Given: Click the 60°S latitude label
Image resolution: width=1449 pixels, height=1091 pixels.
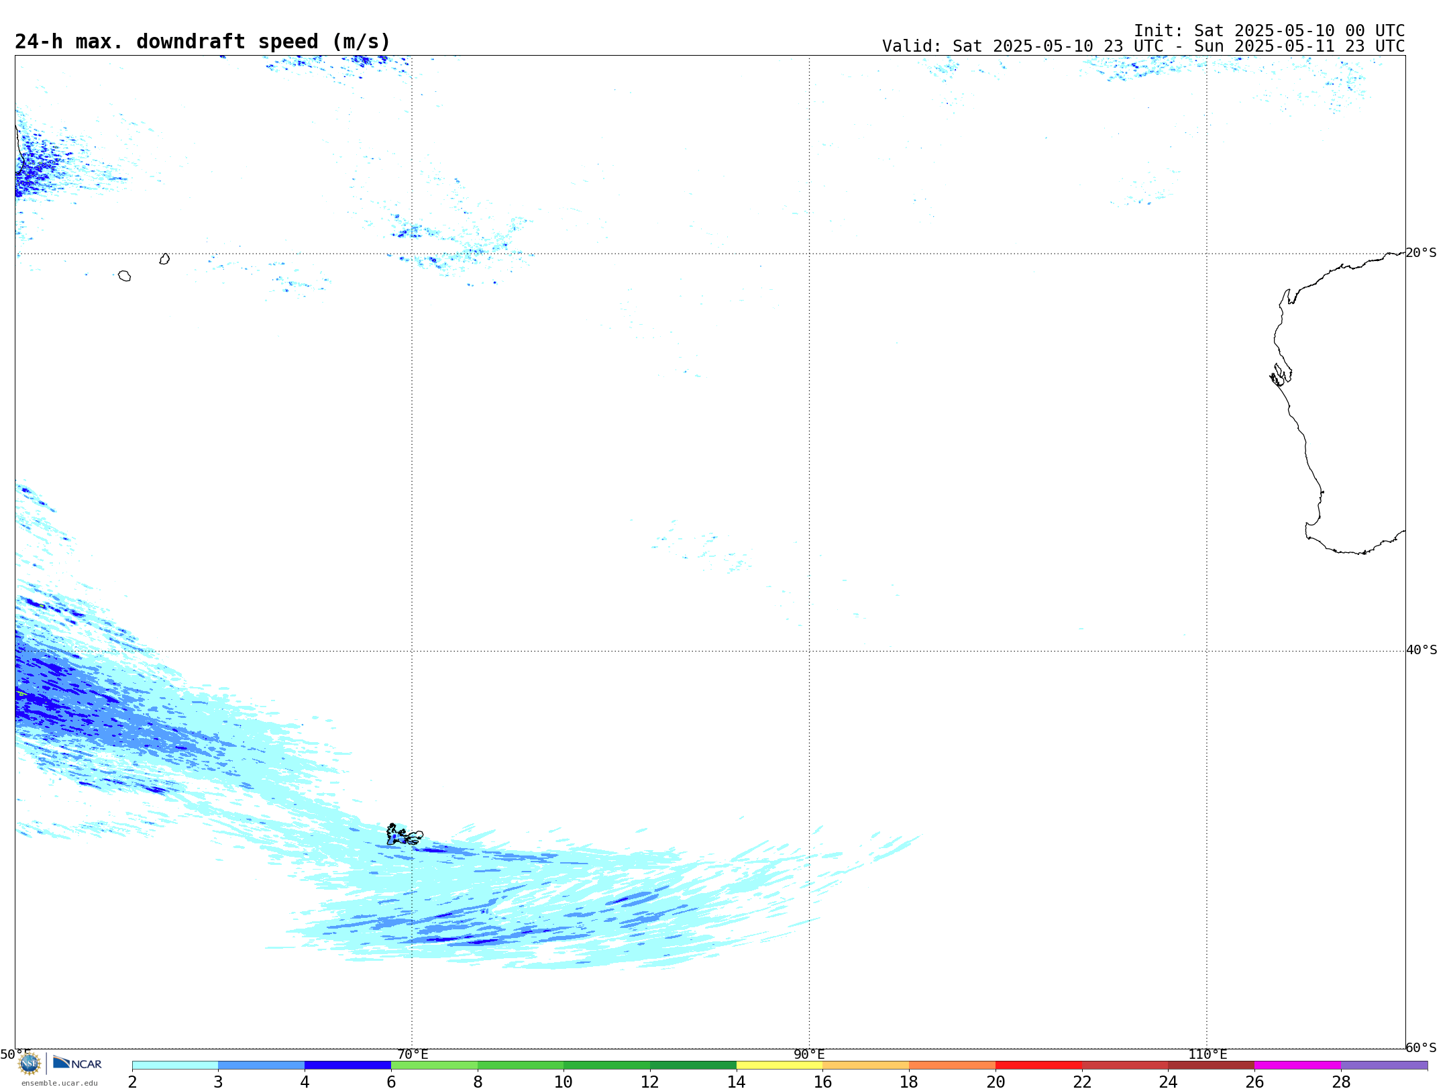Looking at the screenshot, I should tap(1421, 1047).
